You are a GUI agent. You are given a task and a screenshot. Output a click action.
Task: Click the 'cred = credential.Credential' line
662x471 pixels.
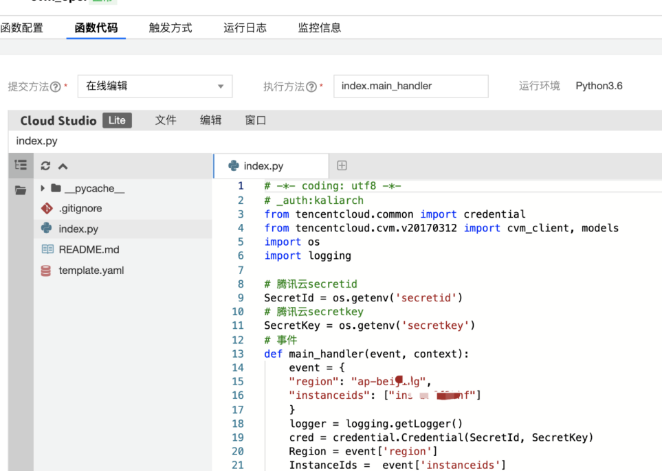[441, 437]
